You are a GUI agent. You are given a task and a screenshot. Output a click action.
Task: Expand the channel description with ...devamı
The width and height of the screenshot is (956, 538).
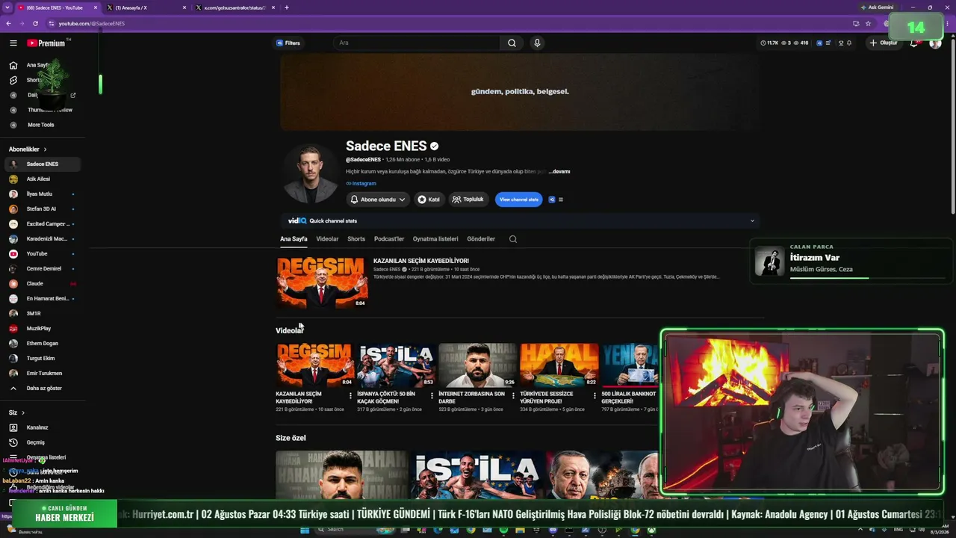click(559, 172)
